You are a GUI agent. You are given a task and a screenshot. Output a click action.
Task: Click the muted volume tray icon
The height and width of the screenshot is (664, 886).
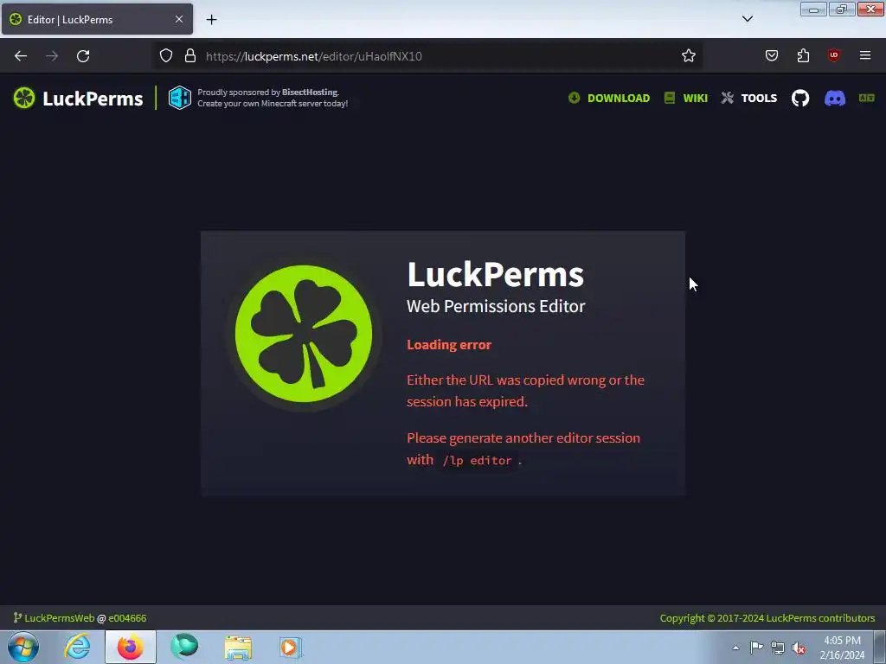[x=799, y=648]
